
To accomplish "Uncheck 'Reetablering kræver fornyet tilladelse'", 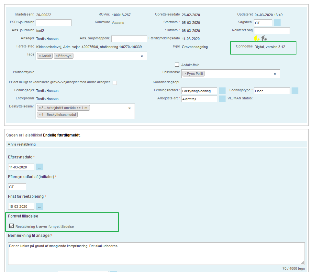I will pos(12,226).
